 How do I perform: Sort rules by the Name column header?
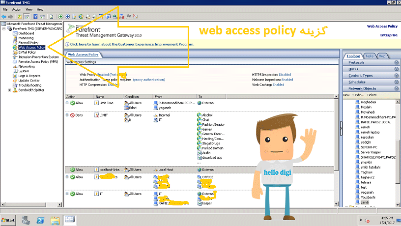click(109, 97)
